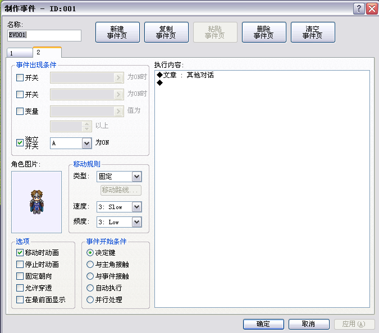Enable the 变量 condition checkbox
This screenshot has height=333, width=379.
click(20, 111)
